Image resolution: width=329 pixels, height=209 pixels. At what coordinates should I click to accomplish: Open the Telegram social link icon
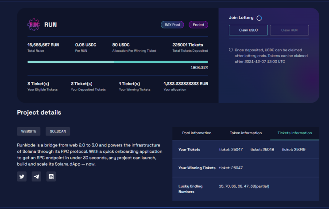point(36,177)
